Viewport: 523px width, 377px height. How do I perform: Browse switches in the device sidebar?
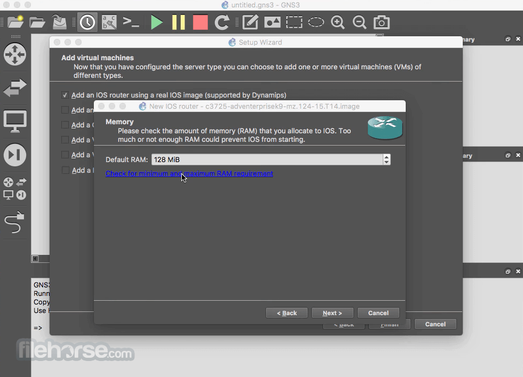pos(15,87)
